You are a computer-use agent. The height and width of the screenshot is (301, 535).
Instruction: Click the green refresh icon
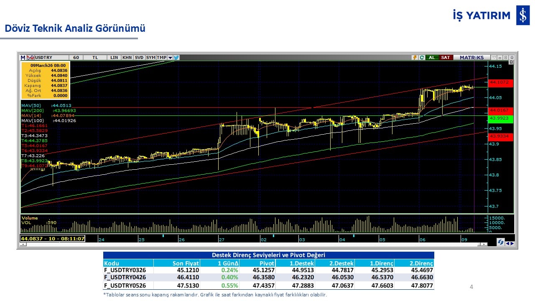click(422, 57)
